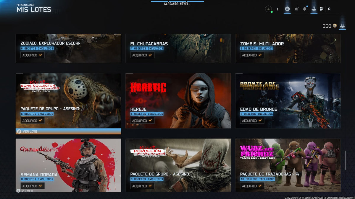Click Adquirido on Semana Dorada card
Viewport: 355px width, 199px height.
click(33, 186)
